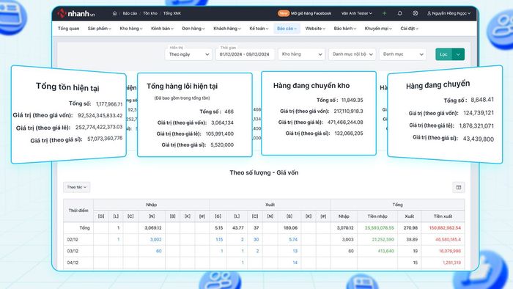This screenshot has width=513, height=289.
Task: Click the 13 value in row 03/12
Action: tap(295, 251)
